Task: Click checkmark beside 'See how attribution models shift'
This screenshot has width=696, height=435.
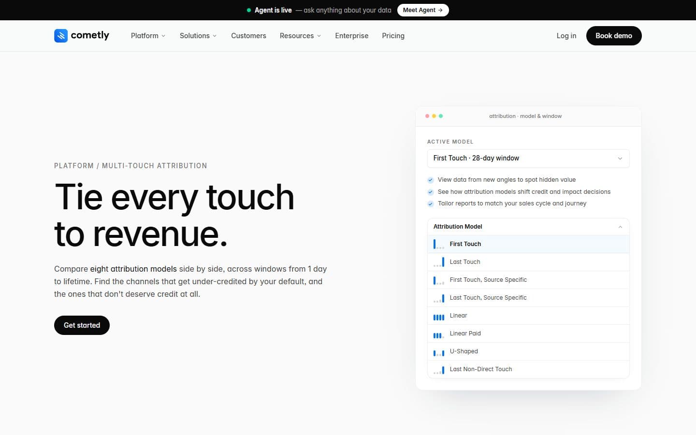Action: tap(431, 192)
